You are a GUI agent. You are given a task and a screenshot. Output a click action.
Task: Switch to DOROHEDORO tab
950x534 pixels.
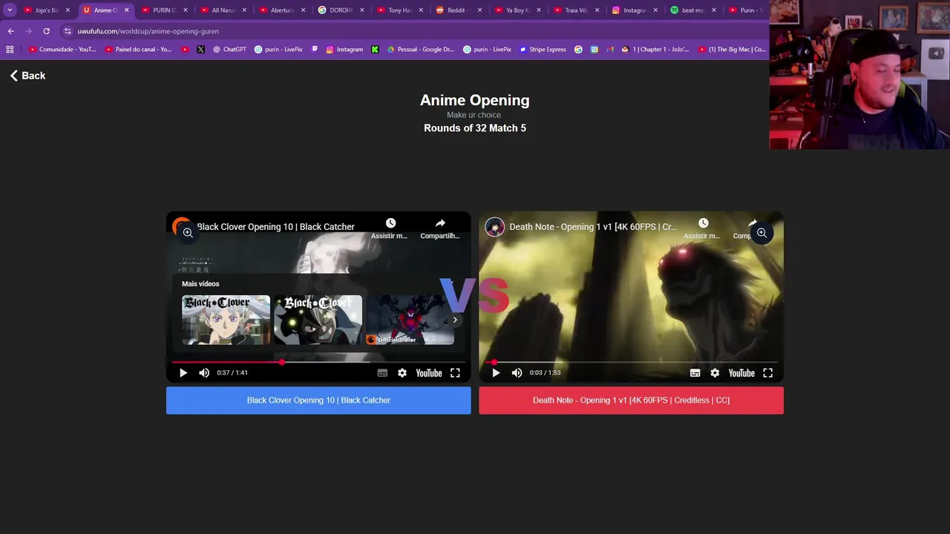(x=341, y=10)
